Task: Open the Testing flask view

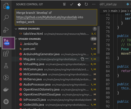Action: tap(6, 66)
